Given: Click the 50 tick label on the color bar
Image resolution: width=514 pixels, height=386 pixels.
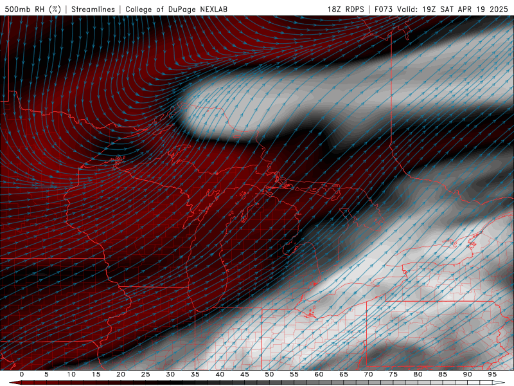Looking at the screenshot, I should (x=269, y=374).
